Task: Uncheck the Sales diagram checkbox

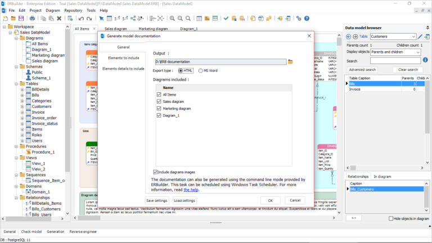Action: (x=159, y=101)
